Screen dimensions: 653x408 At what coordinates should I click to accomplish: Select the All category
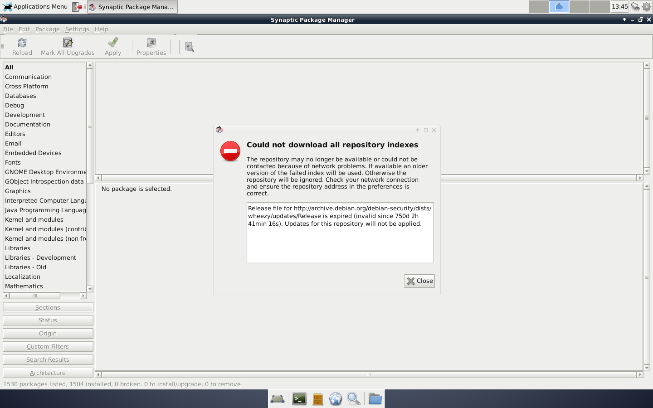tap(44, 67)
